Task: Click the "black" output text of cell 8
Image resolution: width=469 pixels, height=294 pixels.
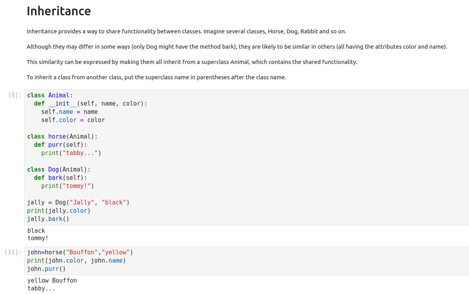Action: 36,231
